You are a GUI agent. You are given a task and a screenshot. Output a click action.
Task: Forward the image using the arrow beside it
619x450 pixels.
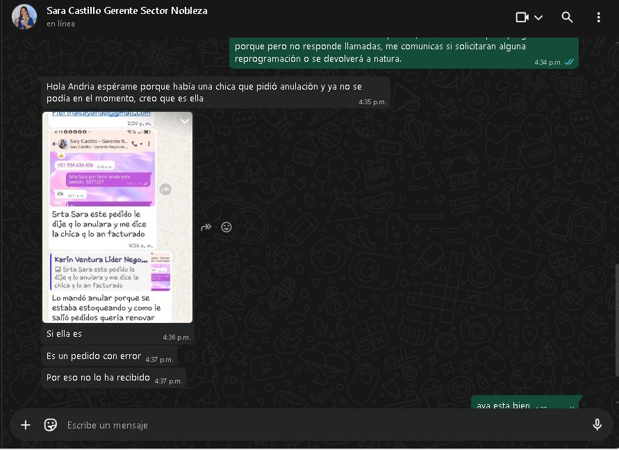point(206,227)
